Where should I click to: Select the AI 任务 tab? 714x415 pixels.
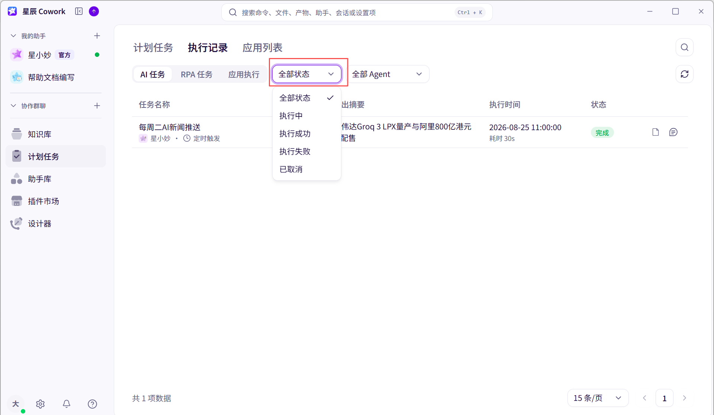152,74
